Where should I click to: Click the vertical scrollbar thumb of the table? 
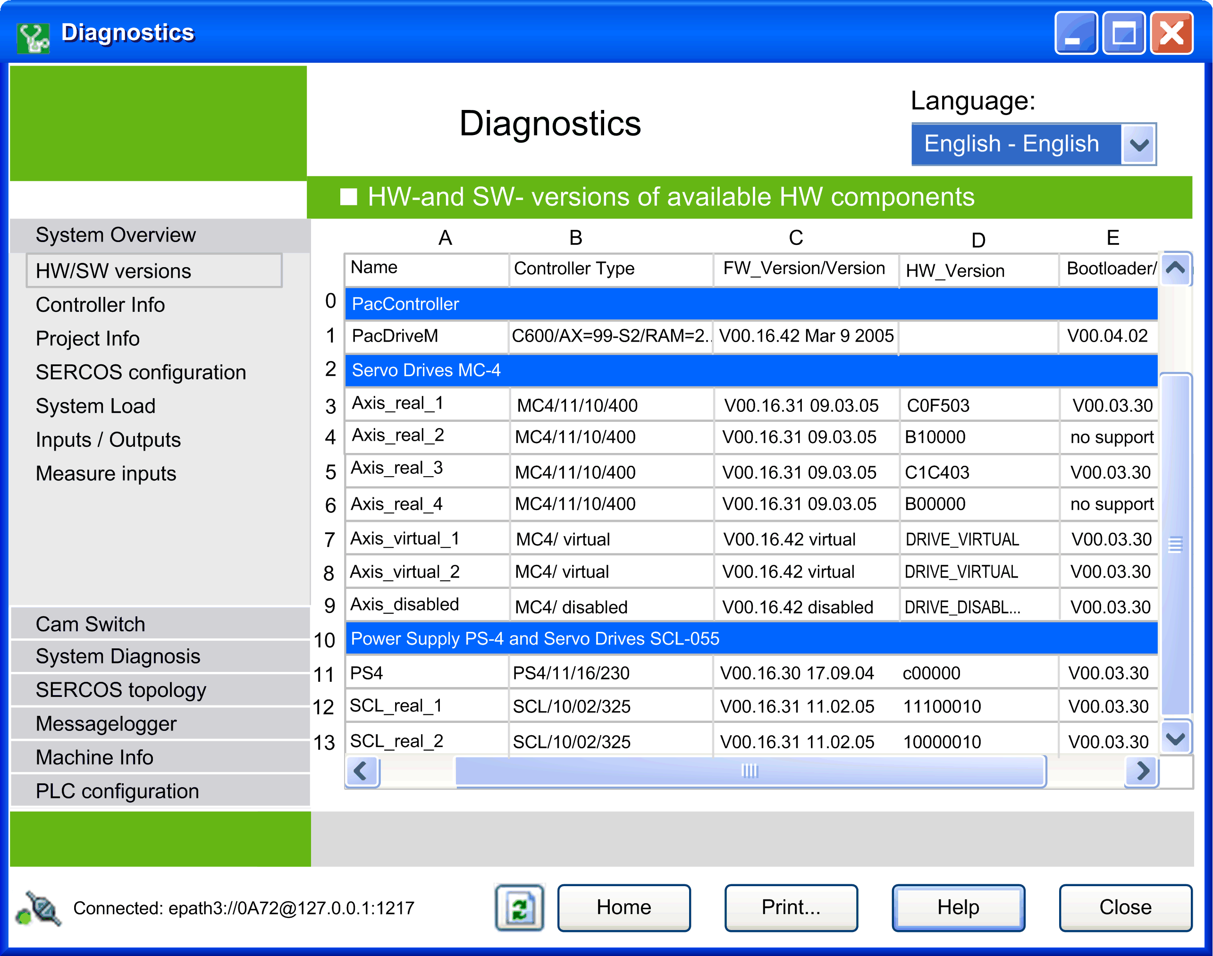coord(1175,544)
